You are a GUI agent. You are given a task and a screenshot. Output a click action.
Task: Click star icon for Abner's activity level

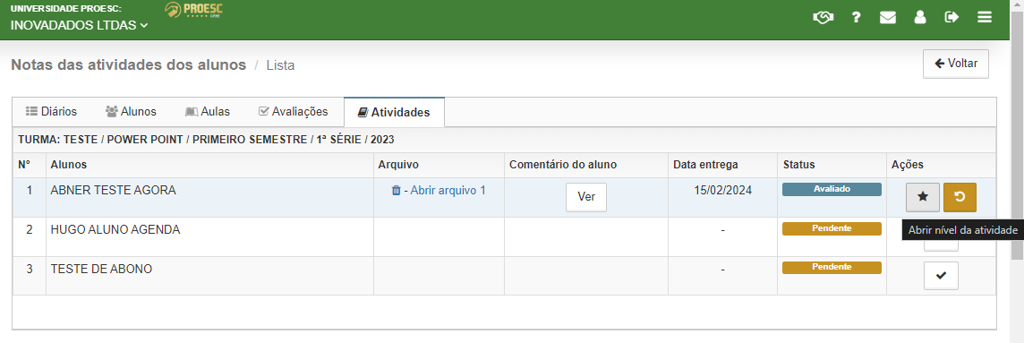pos(923,197)
